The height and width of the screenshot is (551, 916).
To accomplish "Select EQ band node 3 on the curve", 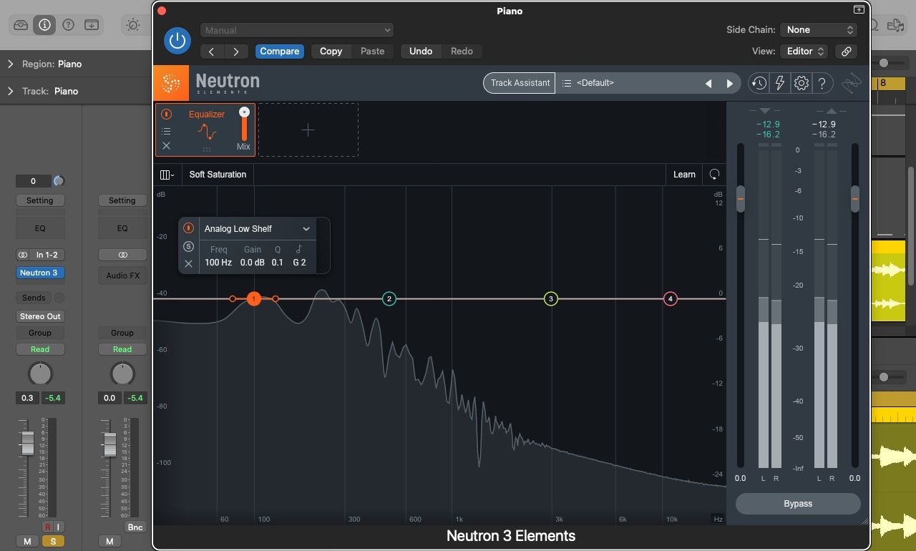I will point(550,298).
